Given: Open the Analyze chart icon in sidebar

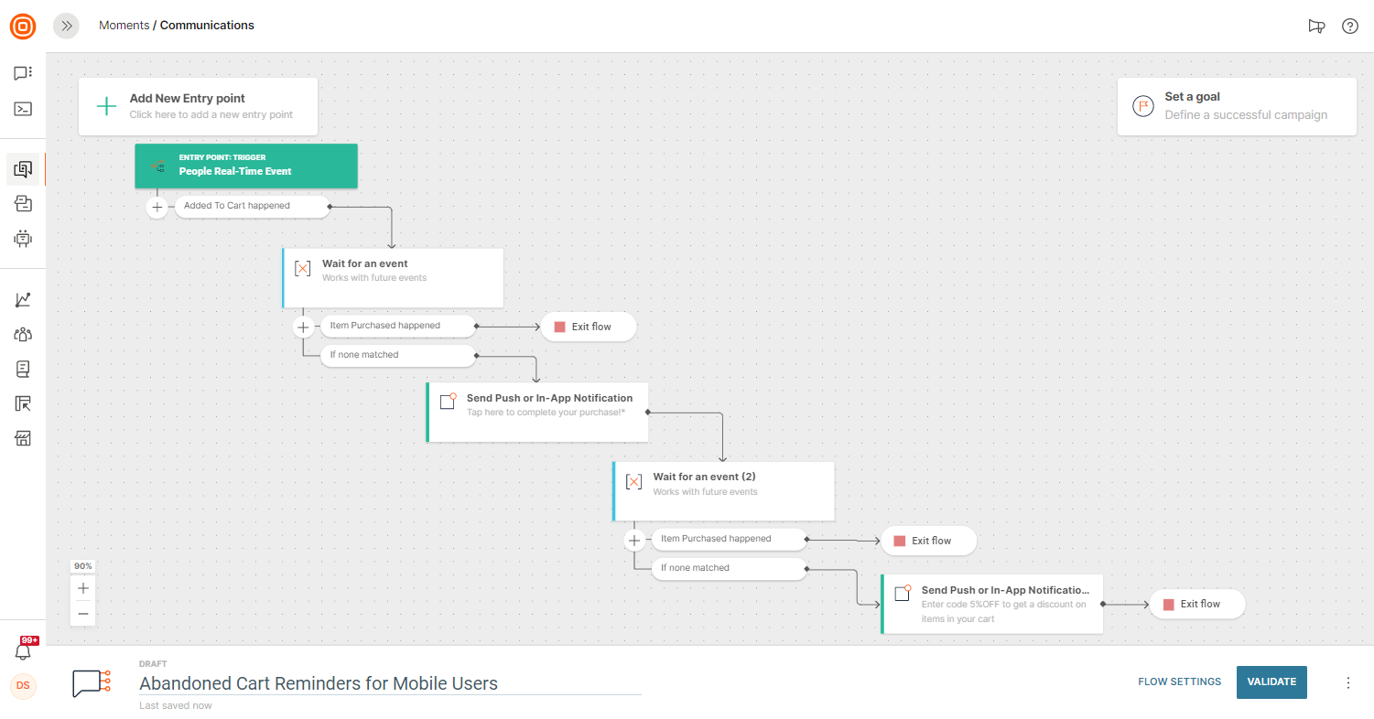Looking at the screenshot, I should tap(23, 300).
